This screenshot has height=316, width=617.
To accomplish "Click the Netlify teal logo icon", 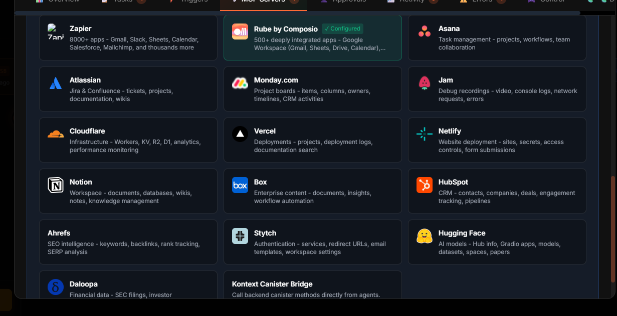I will coord(425,134).
